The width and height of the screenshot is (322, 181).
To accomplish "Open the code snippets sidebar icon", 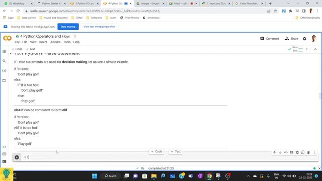I will pyautogui.click(x=5, y=147).
